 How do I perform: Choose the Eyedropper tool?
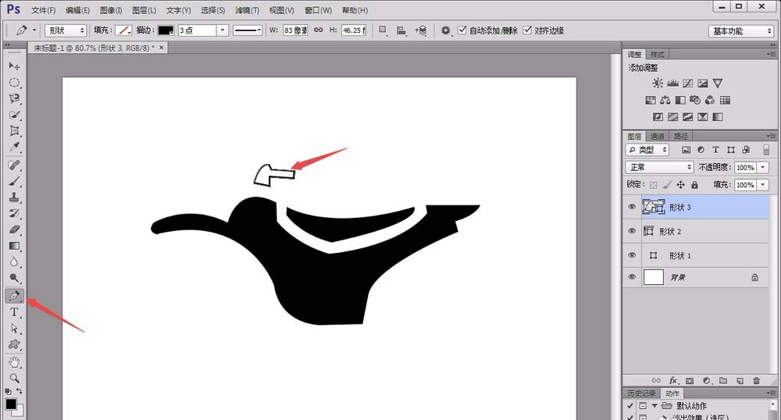tap(14, 148)
